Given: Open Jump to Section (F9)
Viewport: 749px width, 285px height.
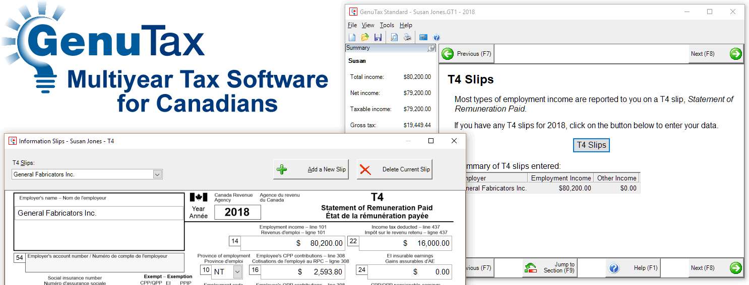Looking at the screenshot, I should pos(549,268).
